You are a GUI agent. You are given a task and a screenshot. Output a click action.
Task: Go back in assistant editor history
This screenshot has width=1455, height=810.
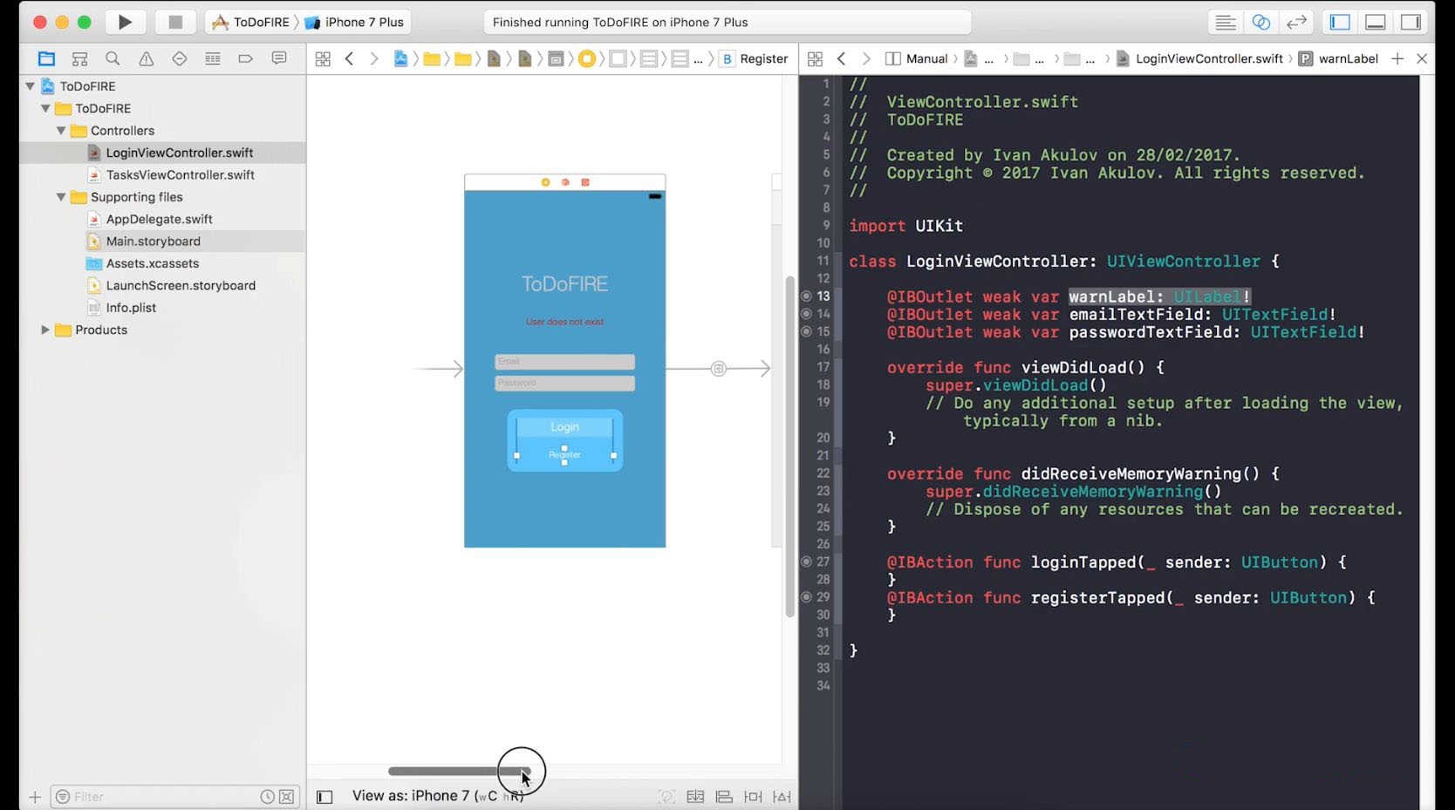[841, 58]
